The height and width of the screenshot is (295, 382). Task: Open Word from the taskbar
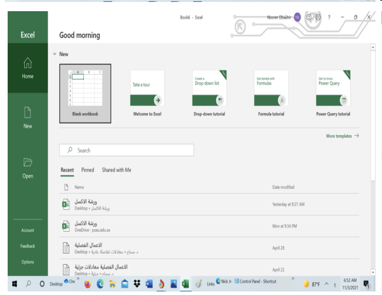pos(149,284)
